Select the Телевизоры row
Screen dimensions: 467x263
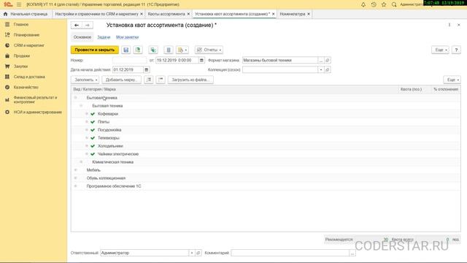(x=266, y=138)
